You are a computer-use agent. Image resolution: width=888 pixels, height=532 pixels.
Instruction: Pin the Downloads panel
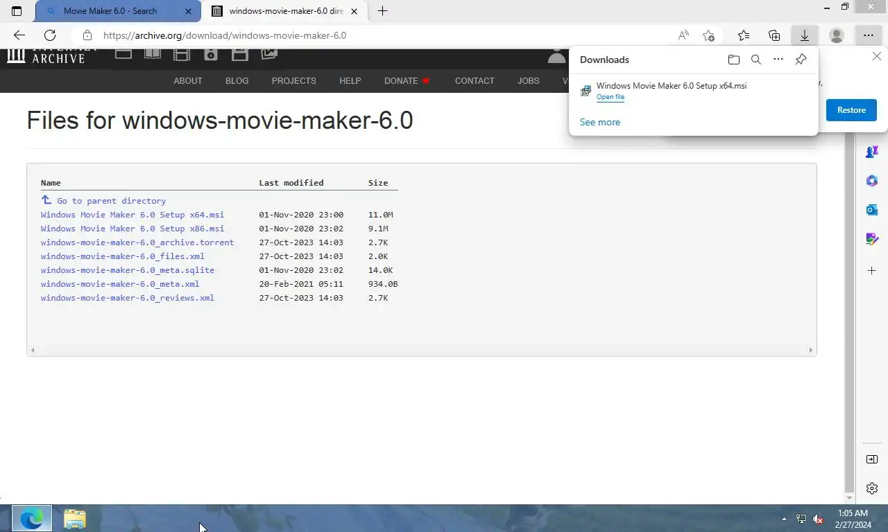[x=801, y=60]
